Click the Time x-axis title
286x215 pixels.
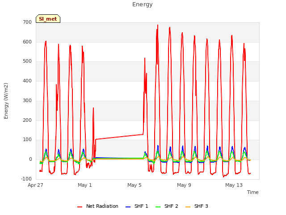252,192
